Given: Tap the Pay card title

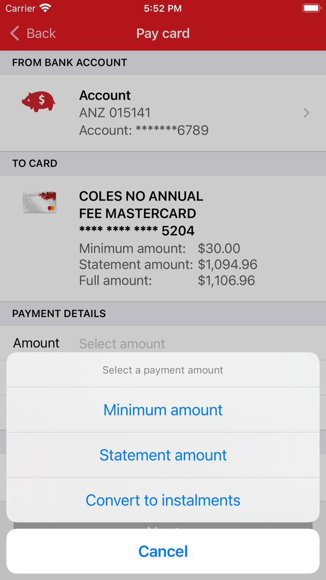Looking at the screenshot, I should tap(163, 33).
